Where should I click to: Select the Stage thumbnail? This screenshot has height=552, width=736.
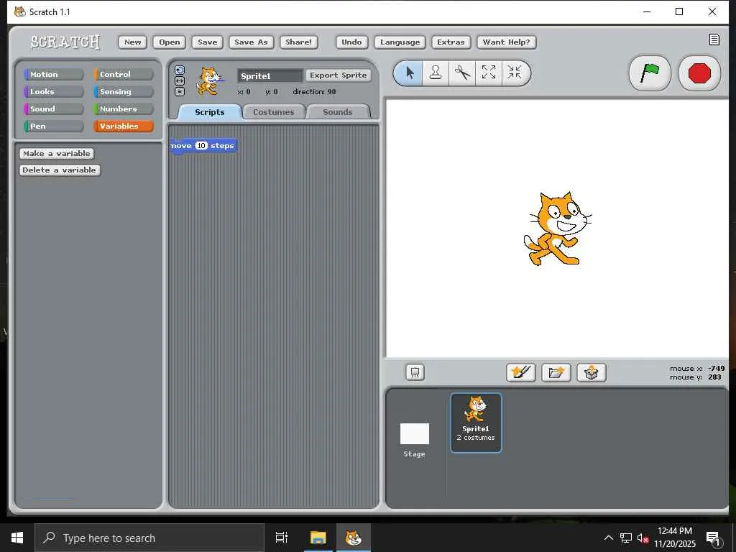(415, 440)
